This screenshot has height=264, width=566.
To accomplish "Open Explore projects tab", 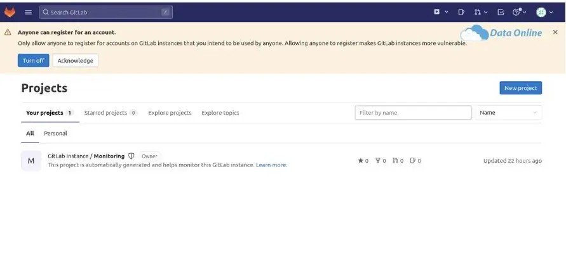I will [170, 113].
